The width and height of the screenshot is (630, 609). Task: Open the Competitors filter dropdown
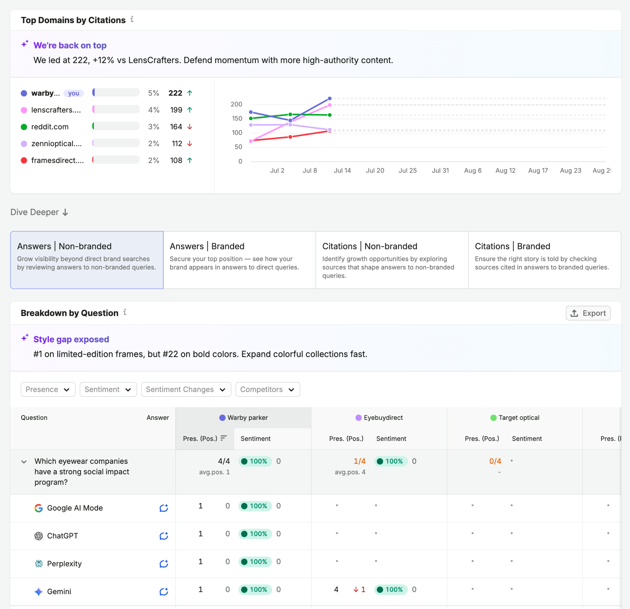(x=268, y=389)
